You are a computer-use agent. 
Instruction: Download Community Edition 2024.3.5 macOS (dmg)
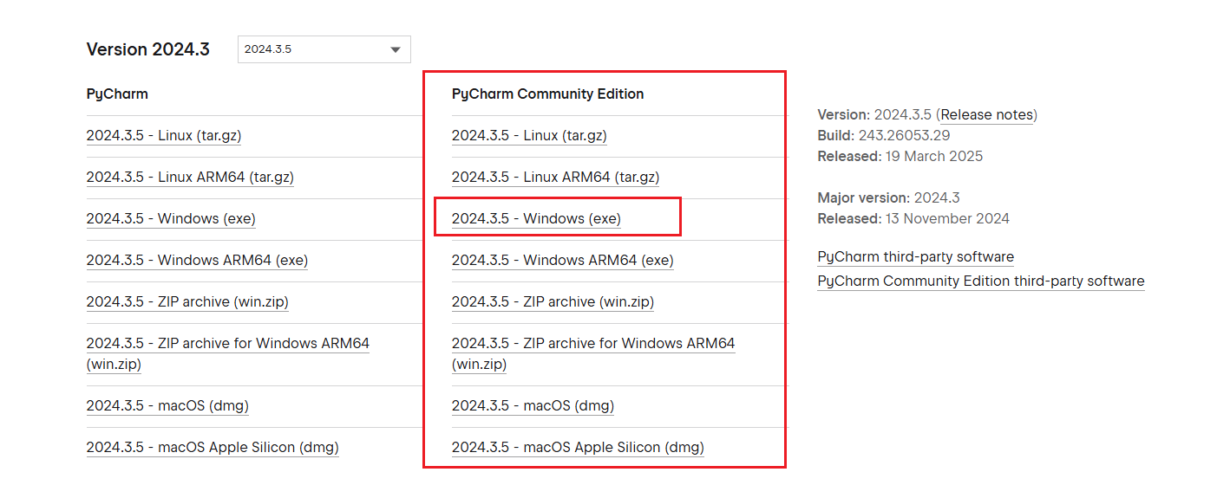(x=533, y=406)
